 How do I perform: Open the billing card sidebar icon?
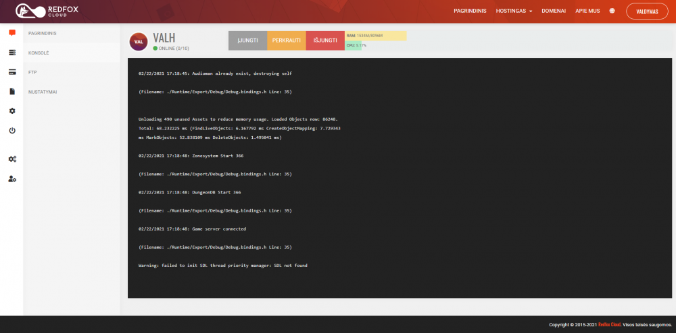[12, 72]
